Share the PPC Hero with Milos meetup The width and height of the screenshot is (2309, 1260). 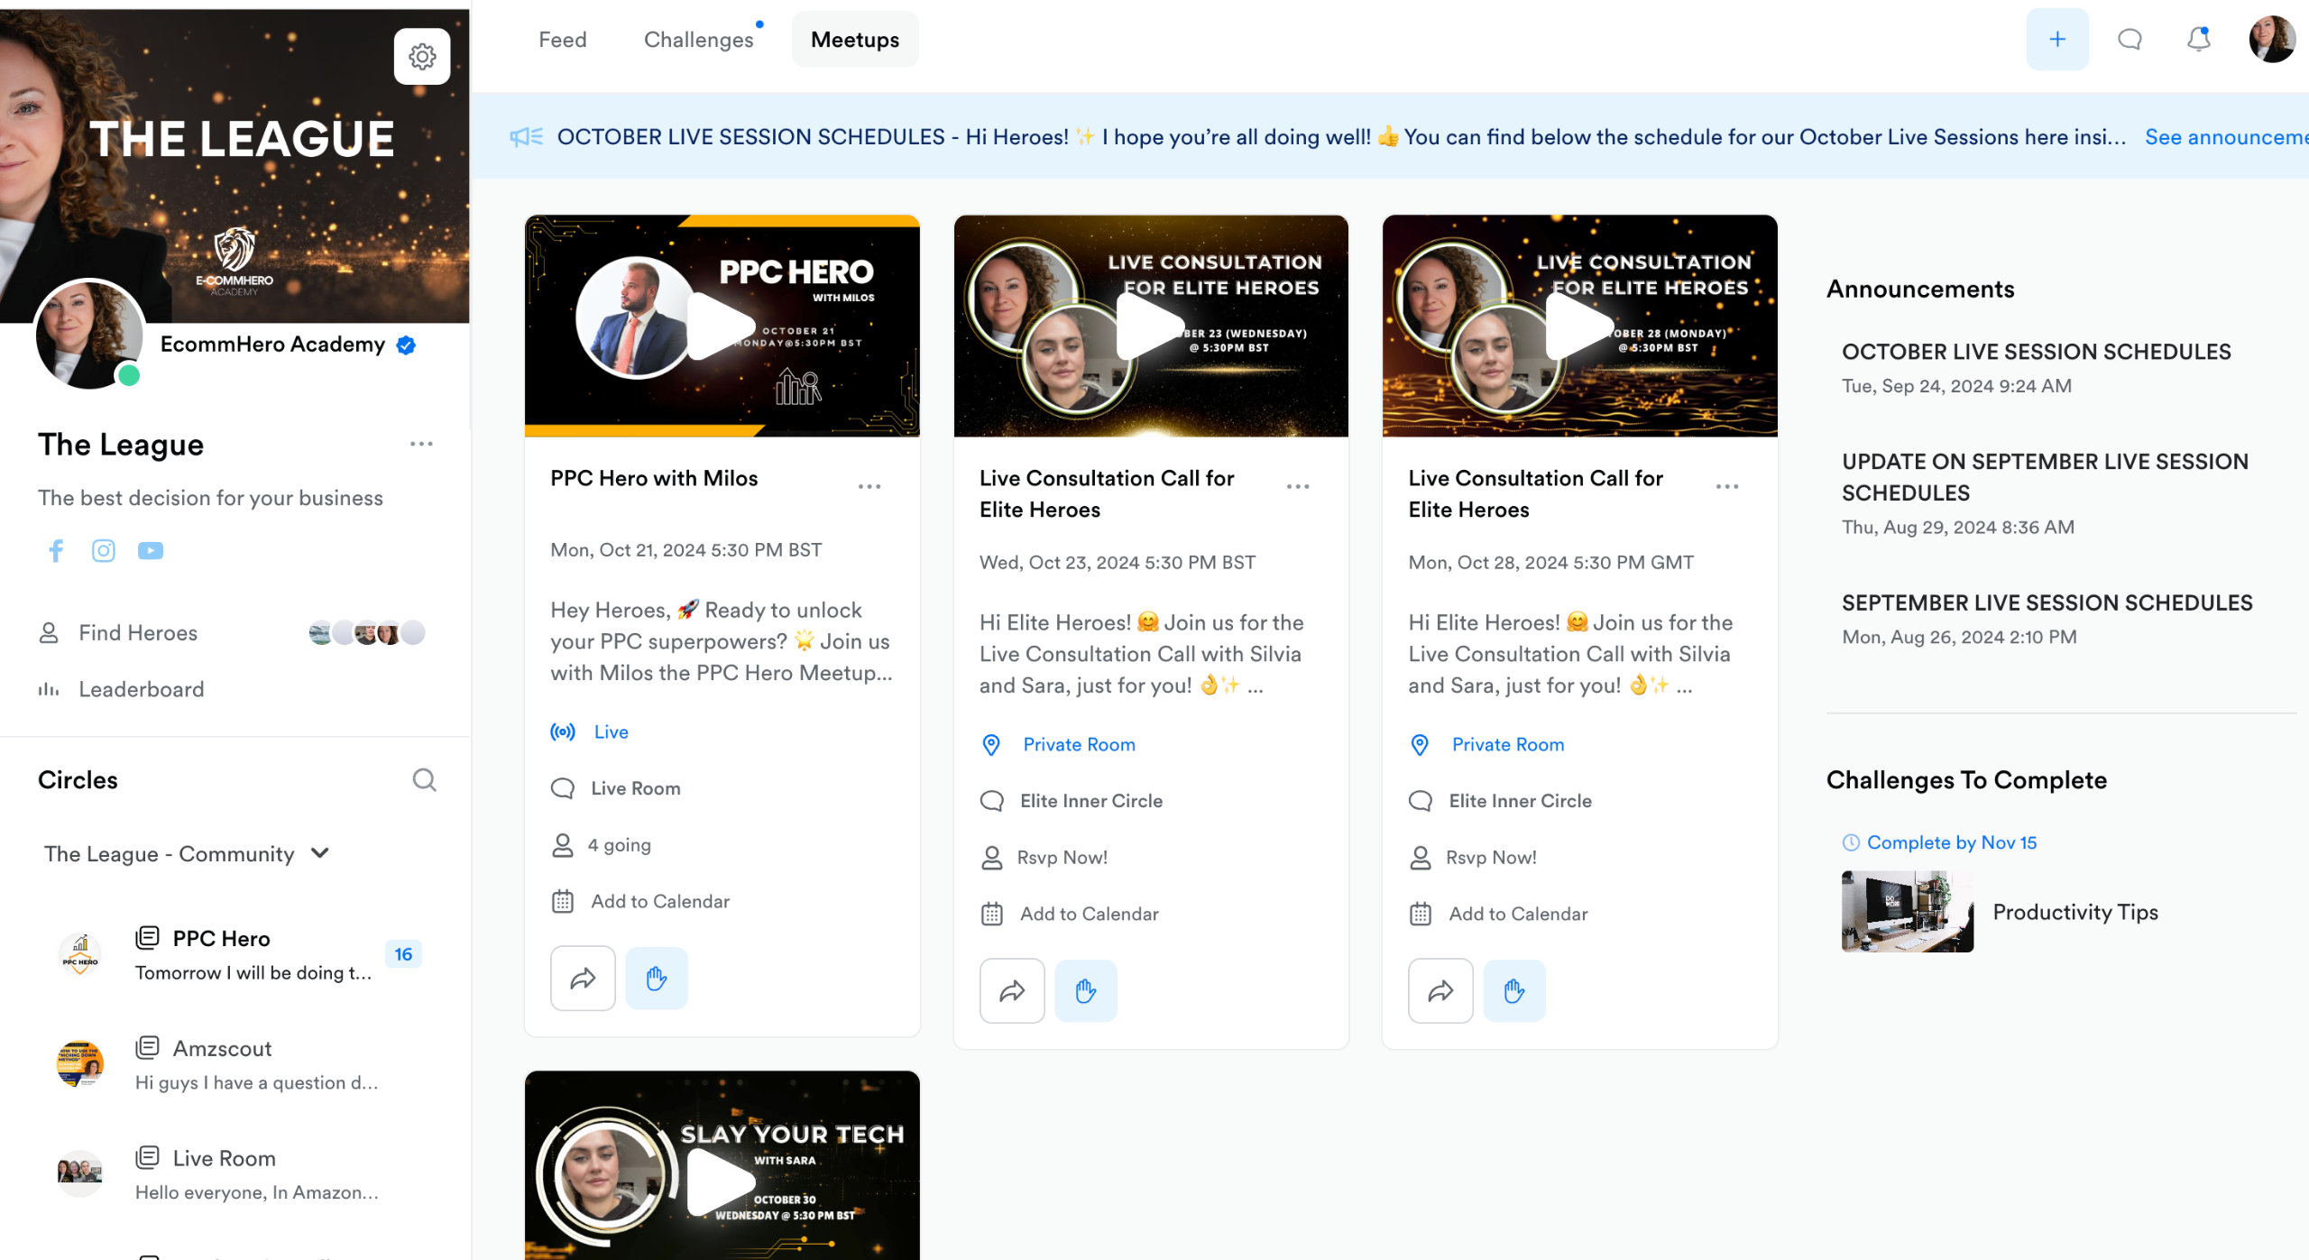click(x=583, y=978)
